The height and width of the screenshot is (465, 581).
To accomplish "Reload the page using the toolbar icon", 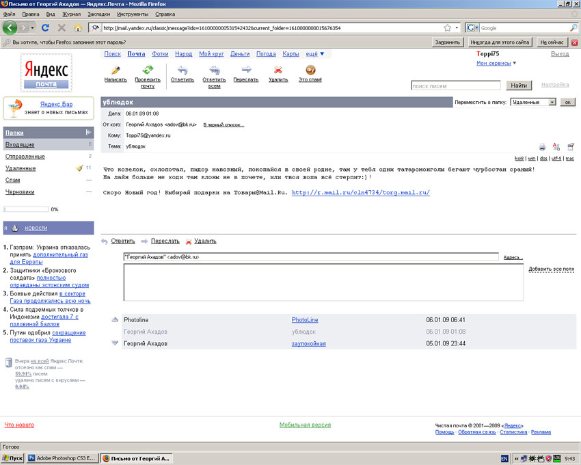I will tap(46, 28).
